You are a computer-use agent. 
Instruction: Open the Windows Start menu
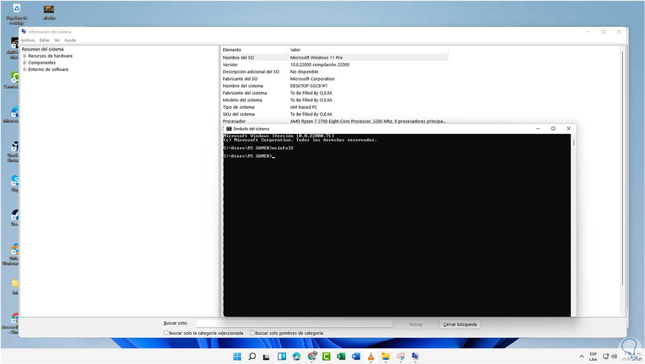coord(237,356)
